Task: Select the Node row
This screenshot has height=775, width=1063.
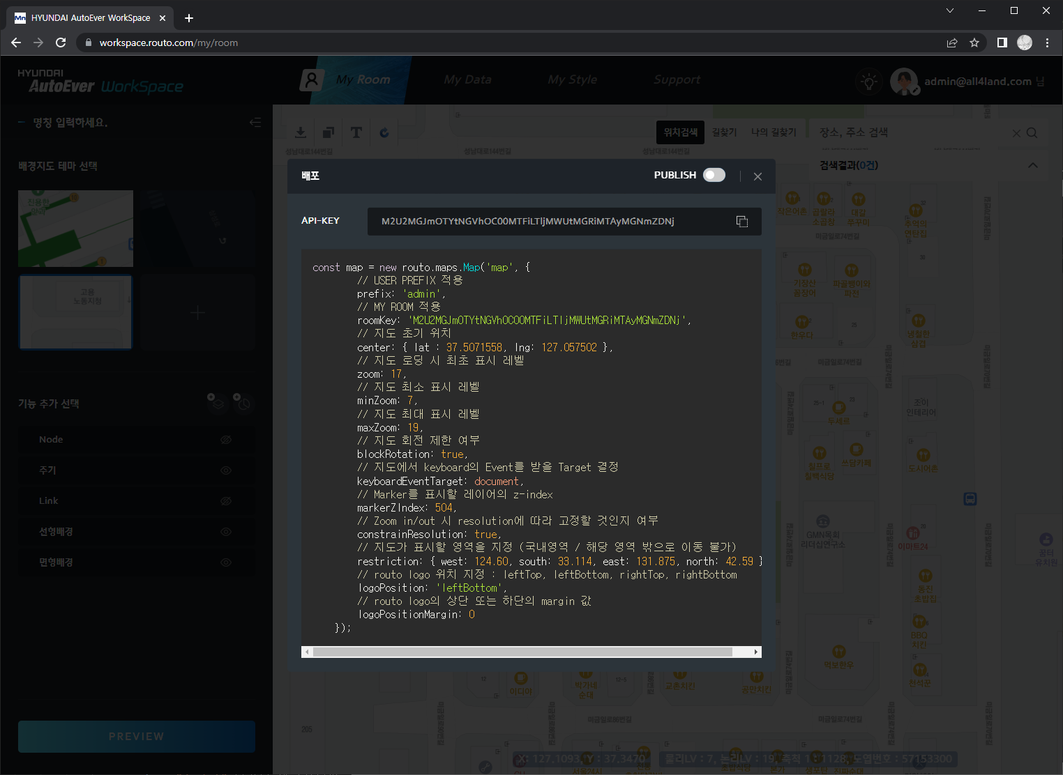Action: [x=137, y=440]
